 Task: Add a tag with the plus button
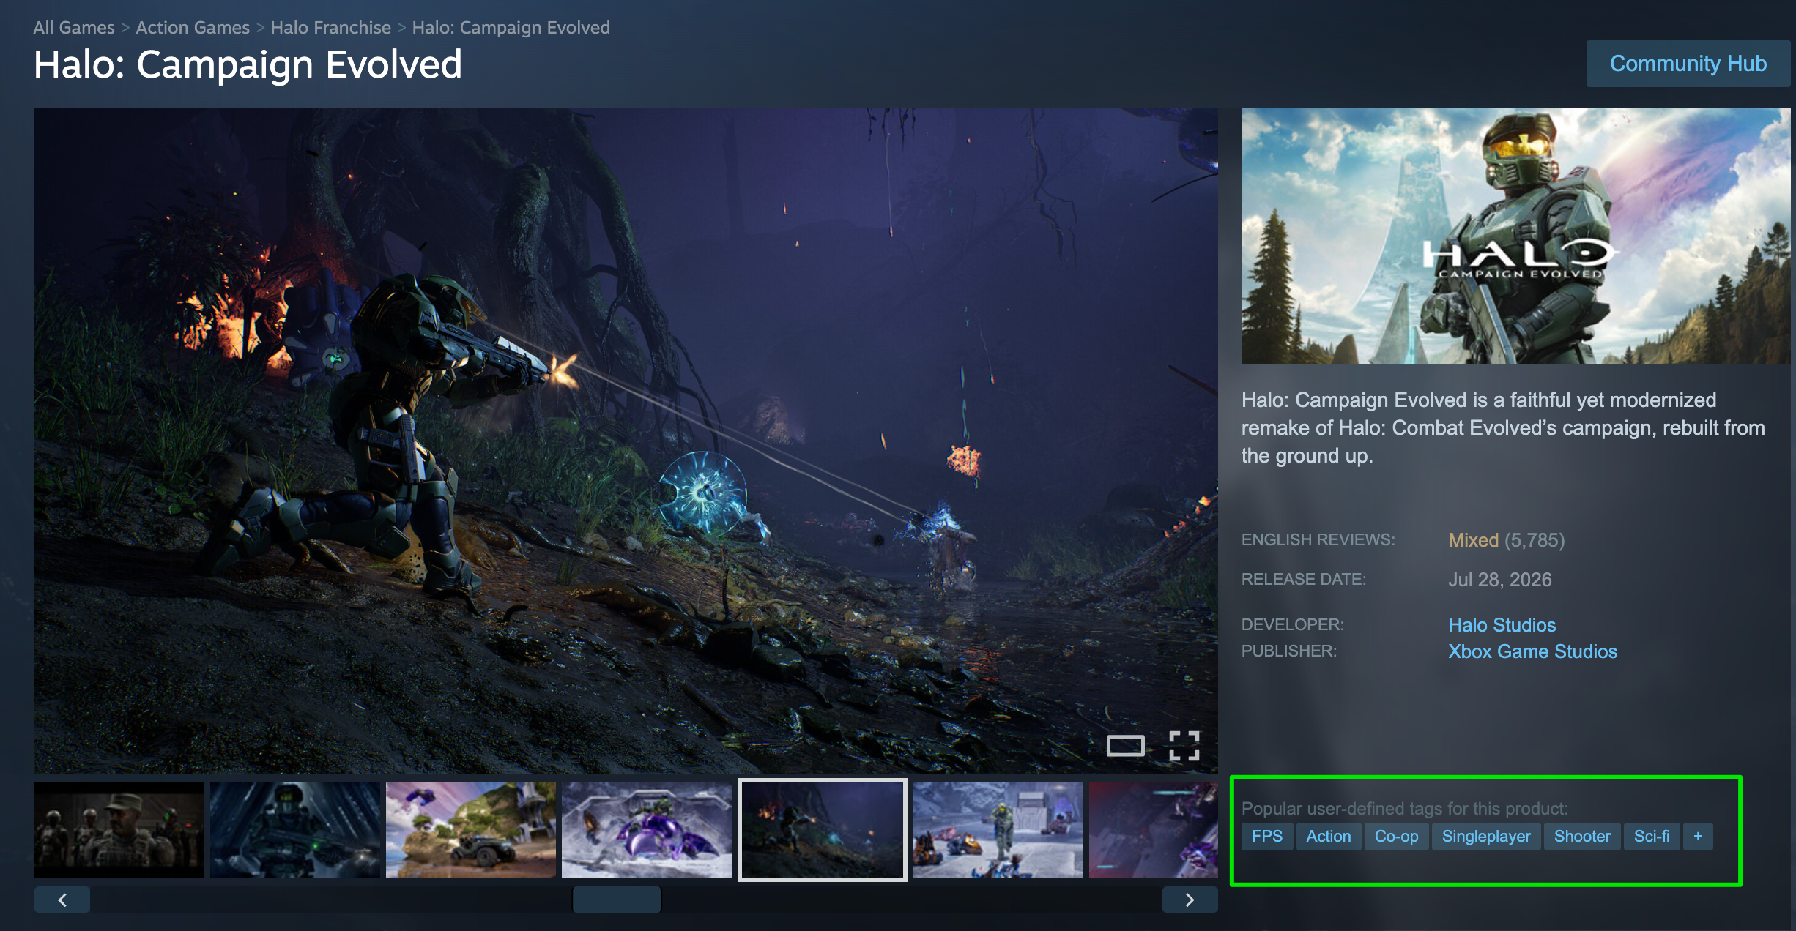(1698, 836)
